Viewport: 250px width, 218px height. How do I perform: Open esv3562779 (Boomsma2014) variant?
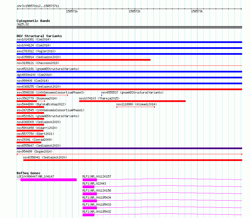click(37, 98)
